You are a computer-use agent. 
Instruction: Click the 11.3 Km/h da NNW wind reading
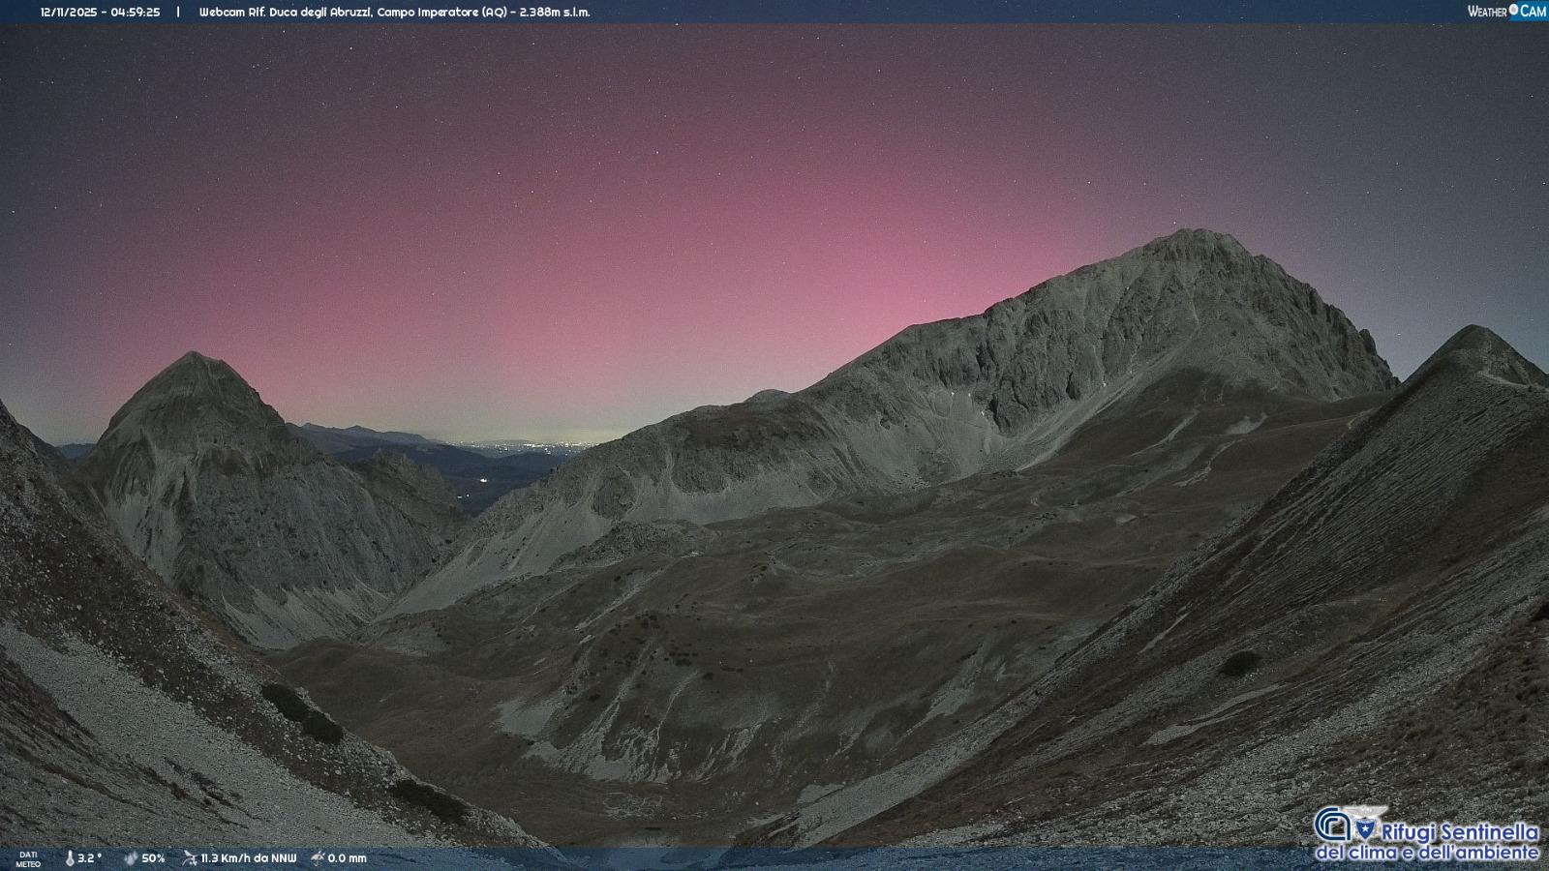[249, 858]
